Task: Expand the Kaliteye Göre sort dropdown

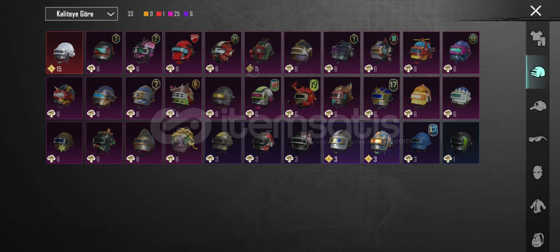Action: tap(82, 14)
